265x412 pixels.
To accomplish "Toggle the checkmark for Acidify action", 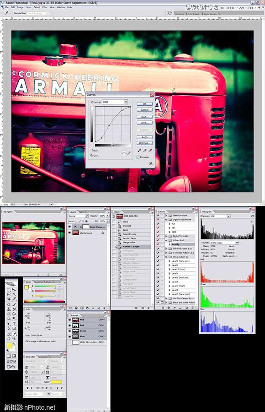I will (x=158, y=244).
